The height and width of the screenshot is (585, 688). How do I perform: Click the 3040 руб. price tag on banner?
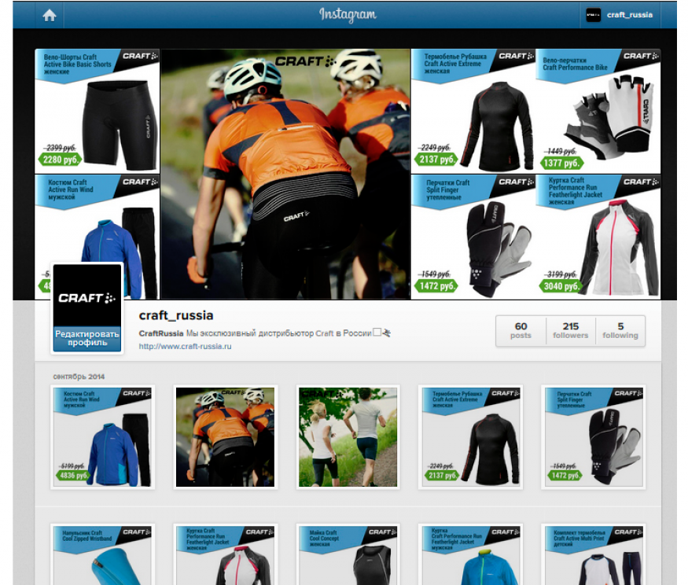click(x=561, y=286)
